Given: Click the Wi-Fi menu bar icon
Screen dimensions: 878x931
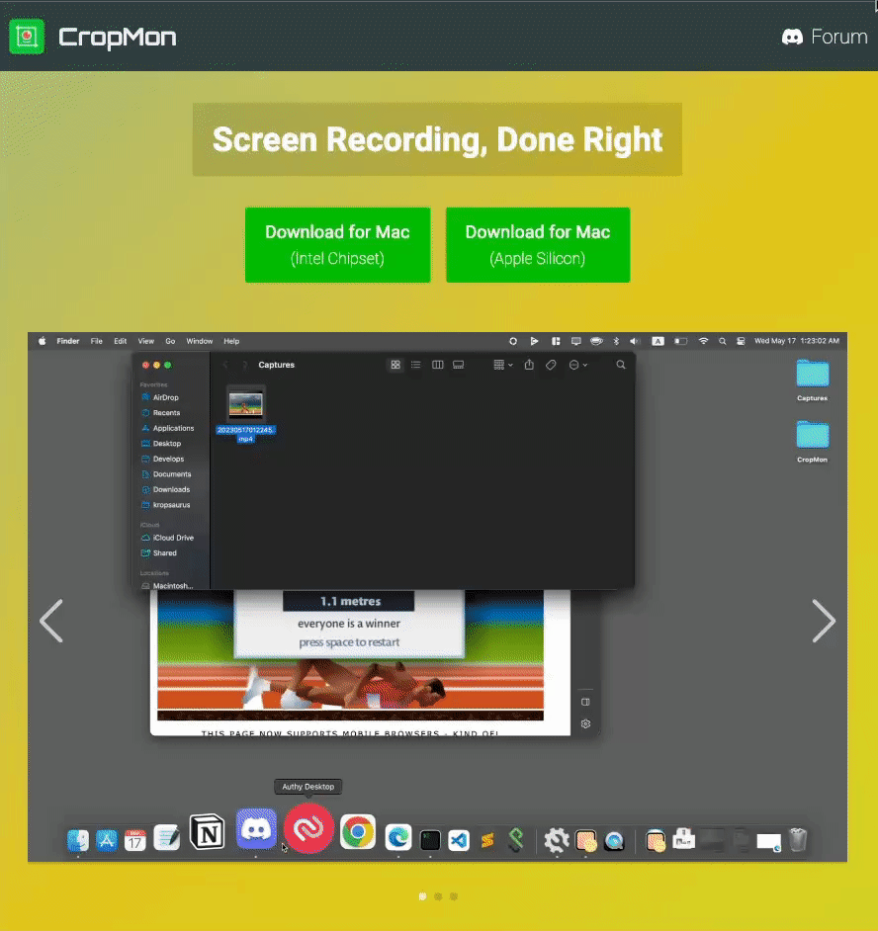Looking at the screenshot, I should 703,341.
